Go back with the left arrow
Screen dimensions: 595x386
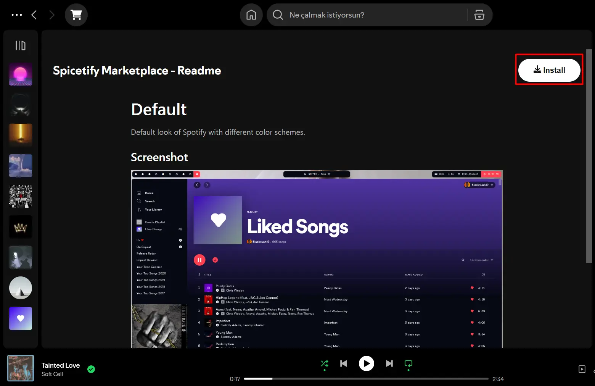tap(34, 15)
